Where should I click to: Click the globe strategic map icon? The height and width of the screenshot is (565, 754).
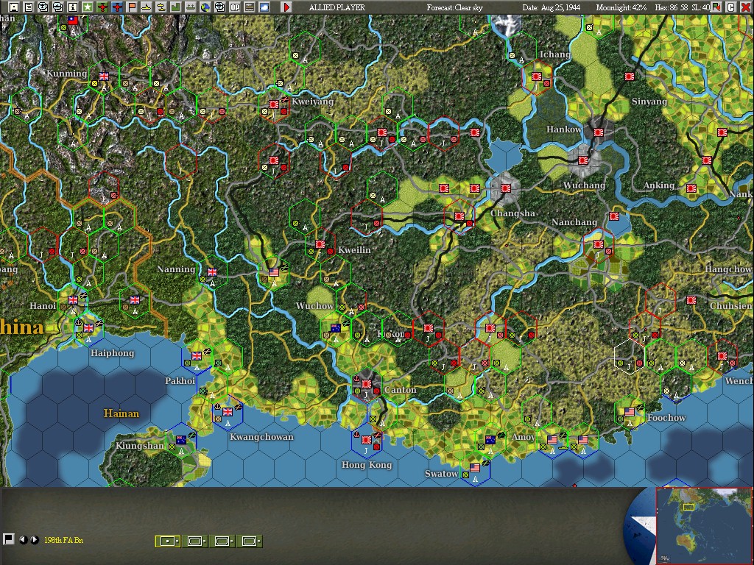point(205,7)
